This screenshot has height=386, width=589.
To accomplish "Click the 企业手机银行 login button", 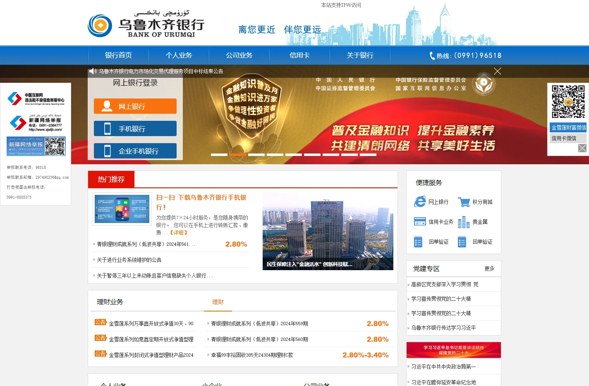I will [x=135, y=151].
